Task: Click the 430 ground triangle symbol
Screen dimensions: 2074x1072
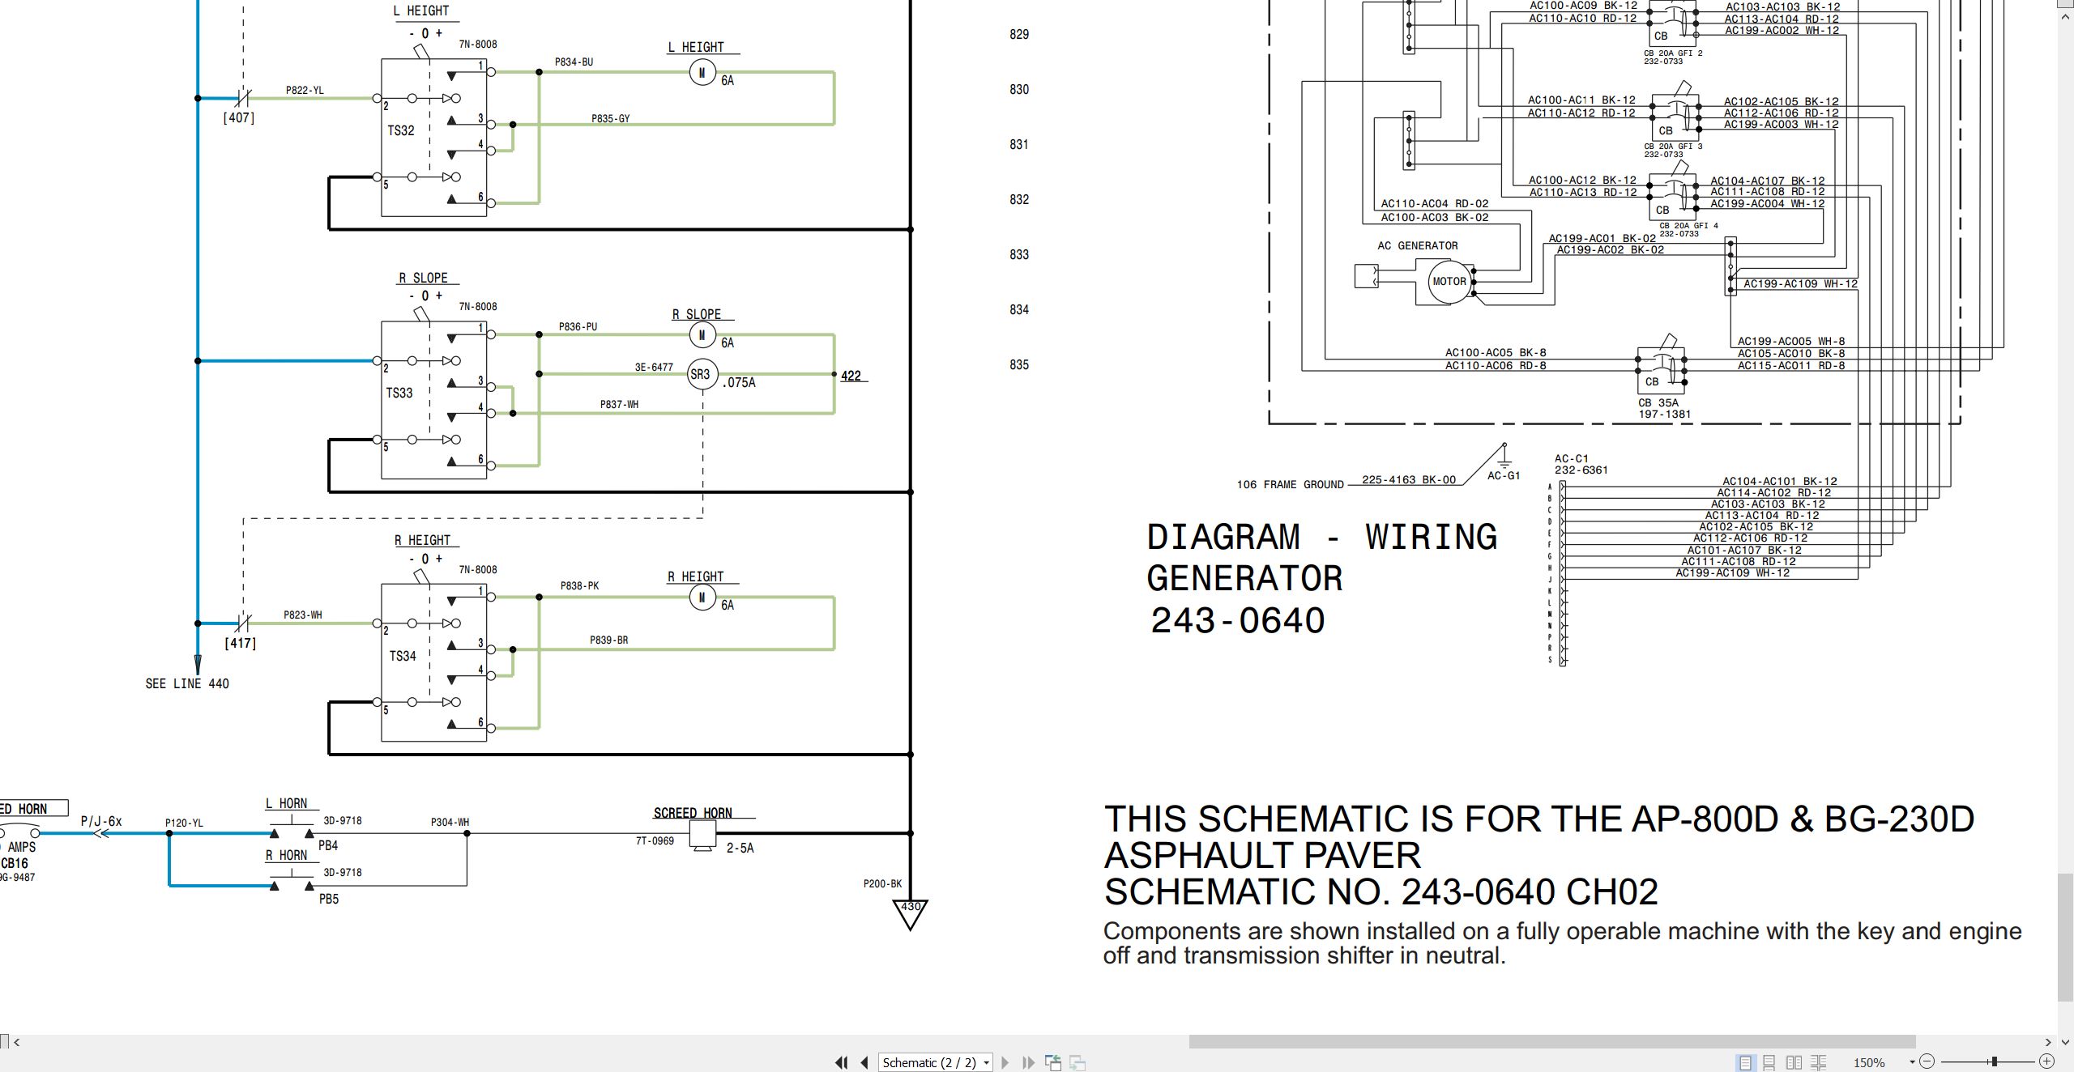Action: (911, 915)
